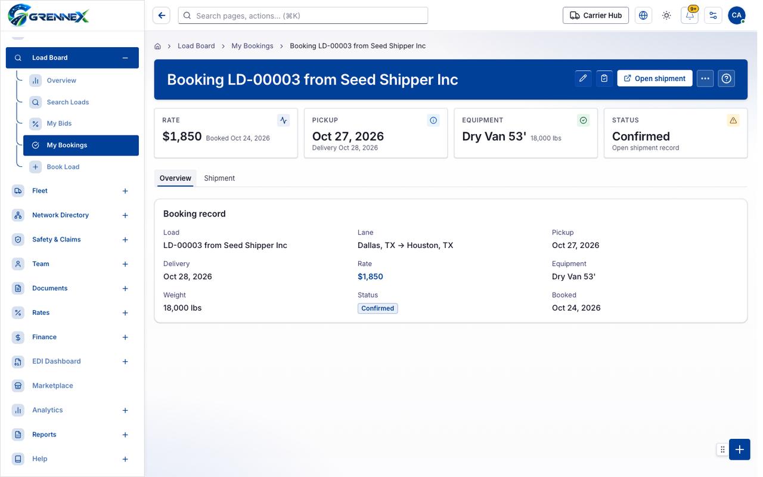
Task: Click the Equipment card check icon
Action: pos(584,120)
